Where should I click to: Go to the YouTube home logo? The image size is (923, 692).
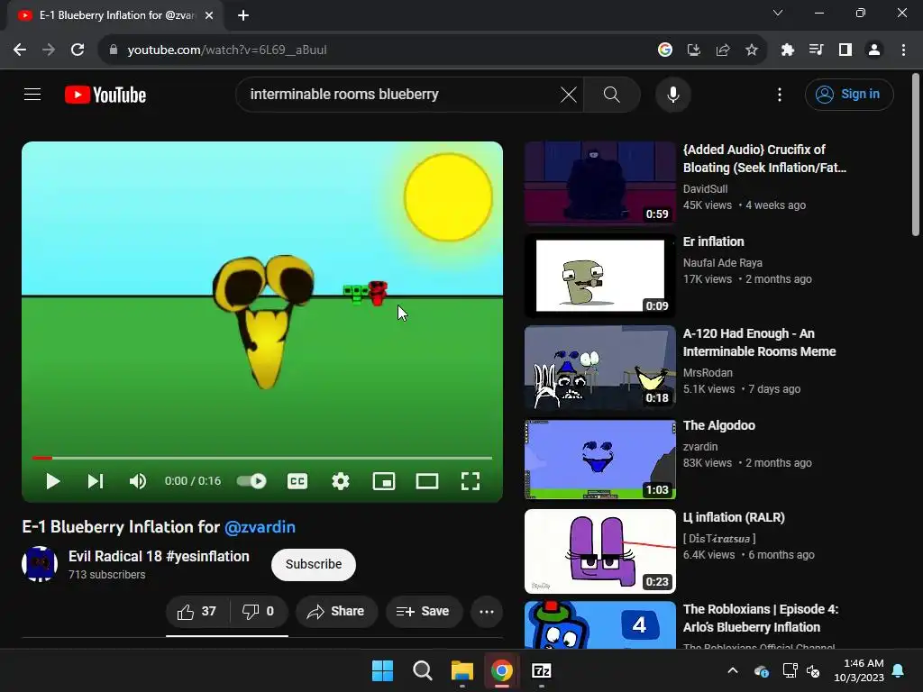pos(105,95)
